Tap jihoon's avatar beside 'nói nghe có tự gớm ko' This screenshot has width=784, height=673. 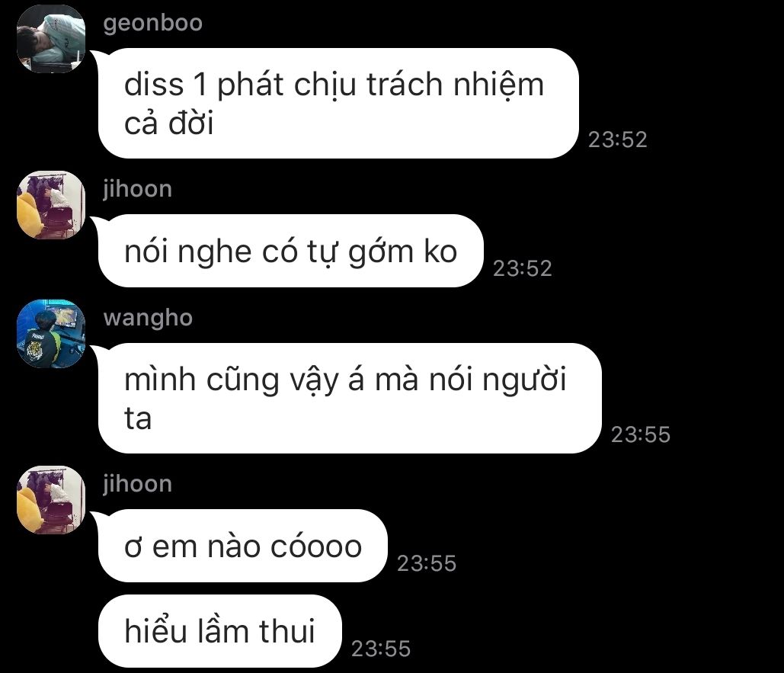(51, 205)
